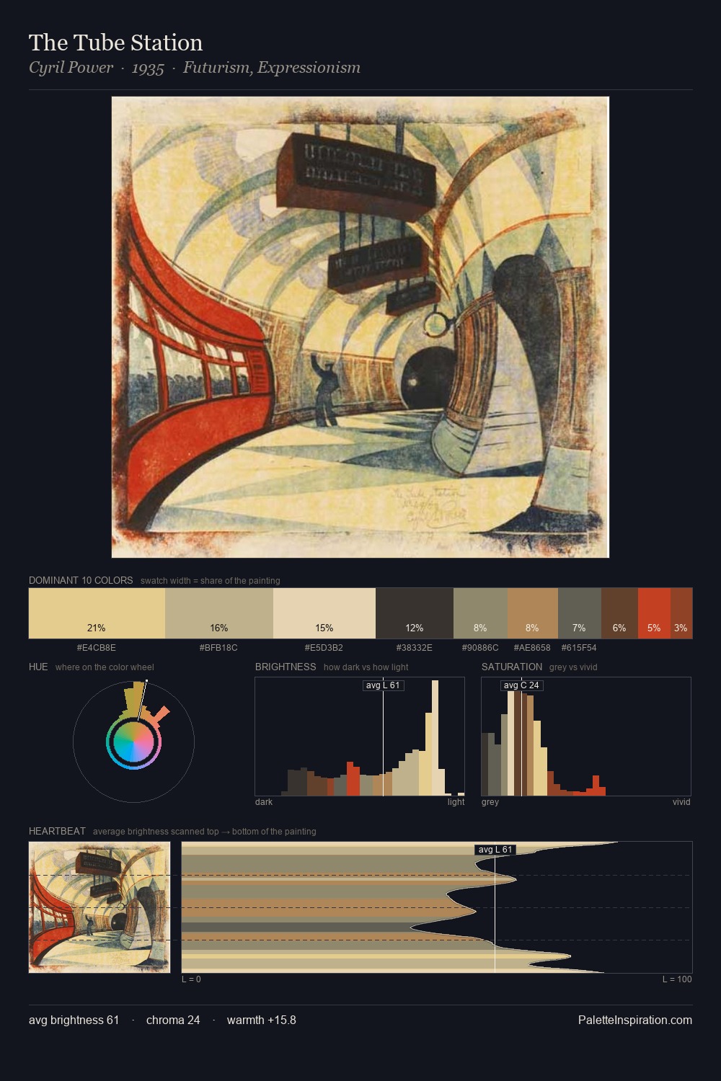Select the 8% olive-grey swatch above #90886C

pyautogui.click(x=480, y=613)
